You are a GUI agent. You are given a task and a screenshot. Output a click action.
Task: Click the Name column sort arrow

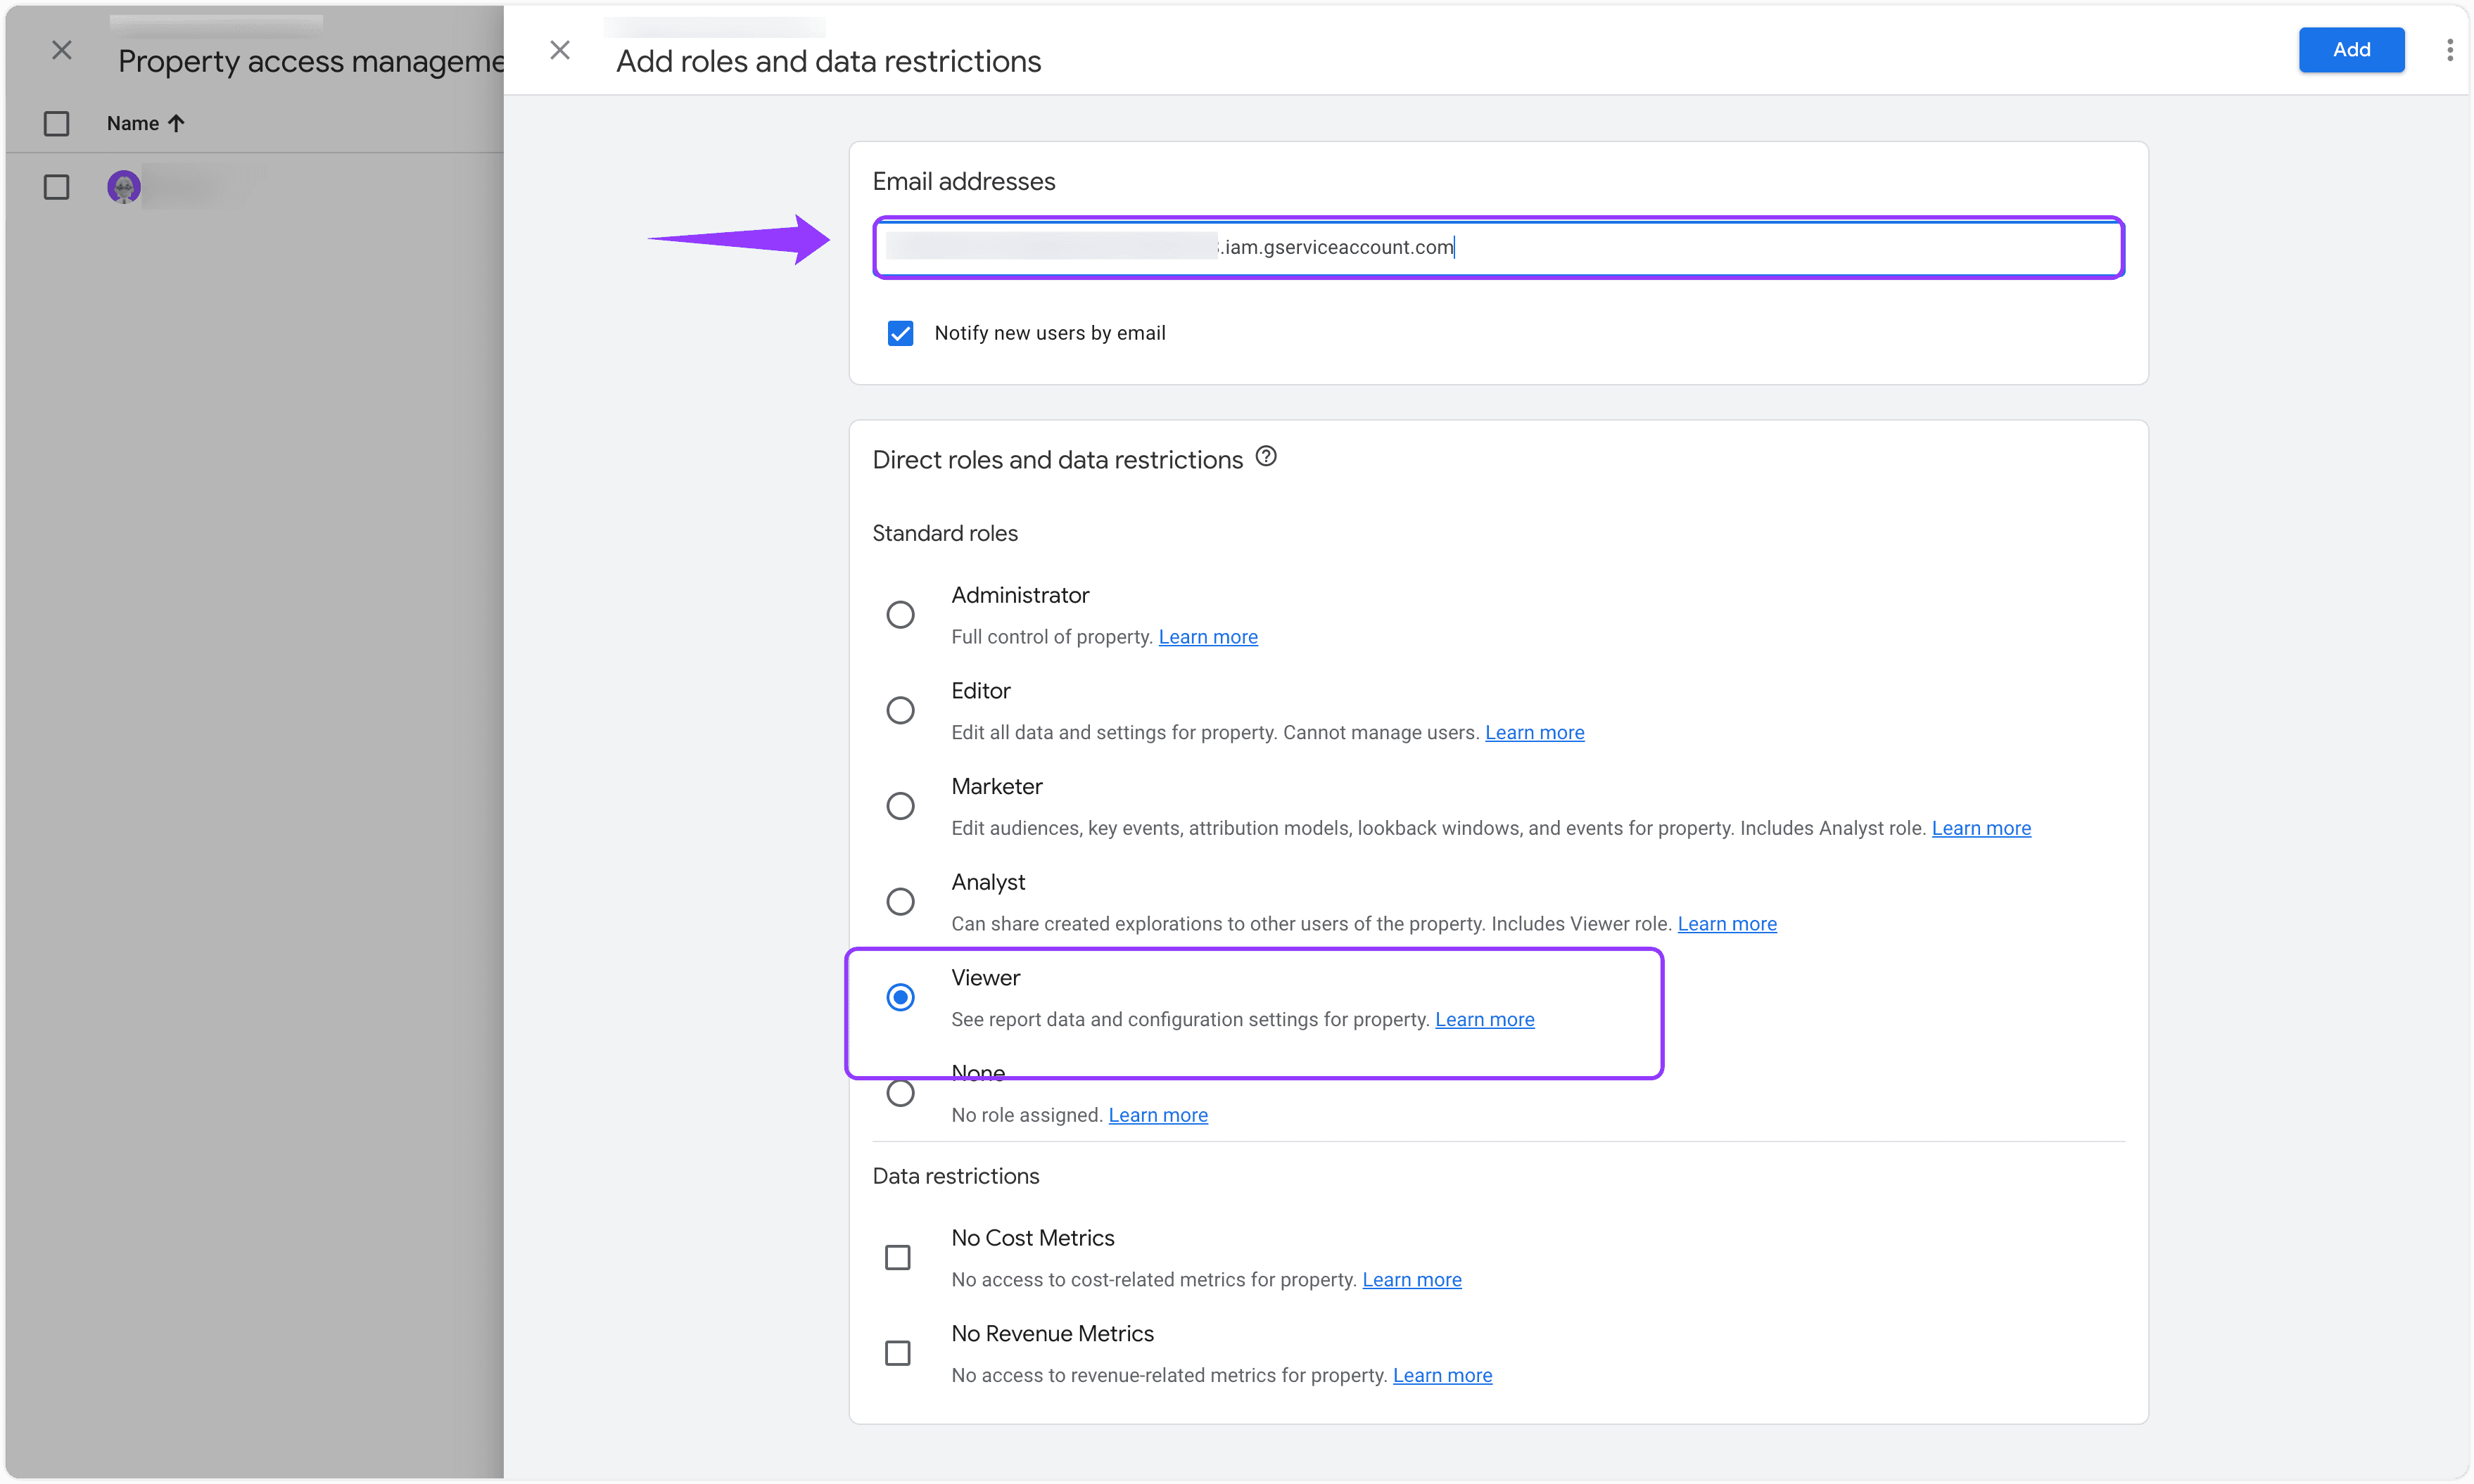click(177, 123)
